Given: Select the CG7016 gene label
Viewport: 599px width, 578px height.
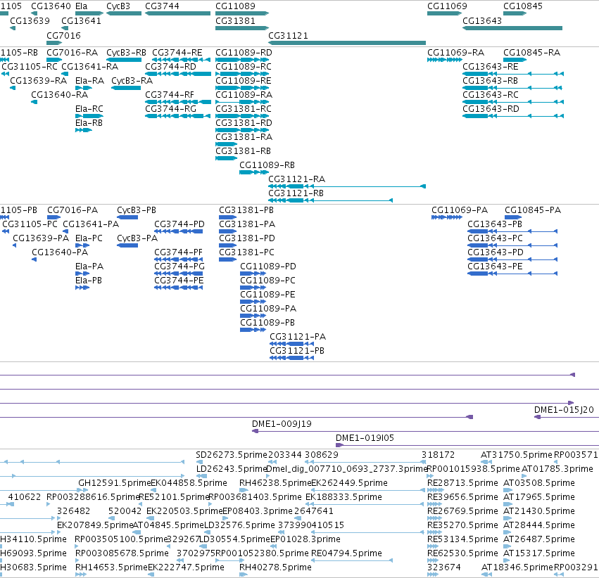Looking at the screenshot, I should point(64,36).
